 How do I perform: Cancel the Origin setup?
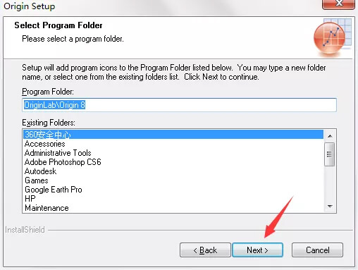click(x=317, y=250)
